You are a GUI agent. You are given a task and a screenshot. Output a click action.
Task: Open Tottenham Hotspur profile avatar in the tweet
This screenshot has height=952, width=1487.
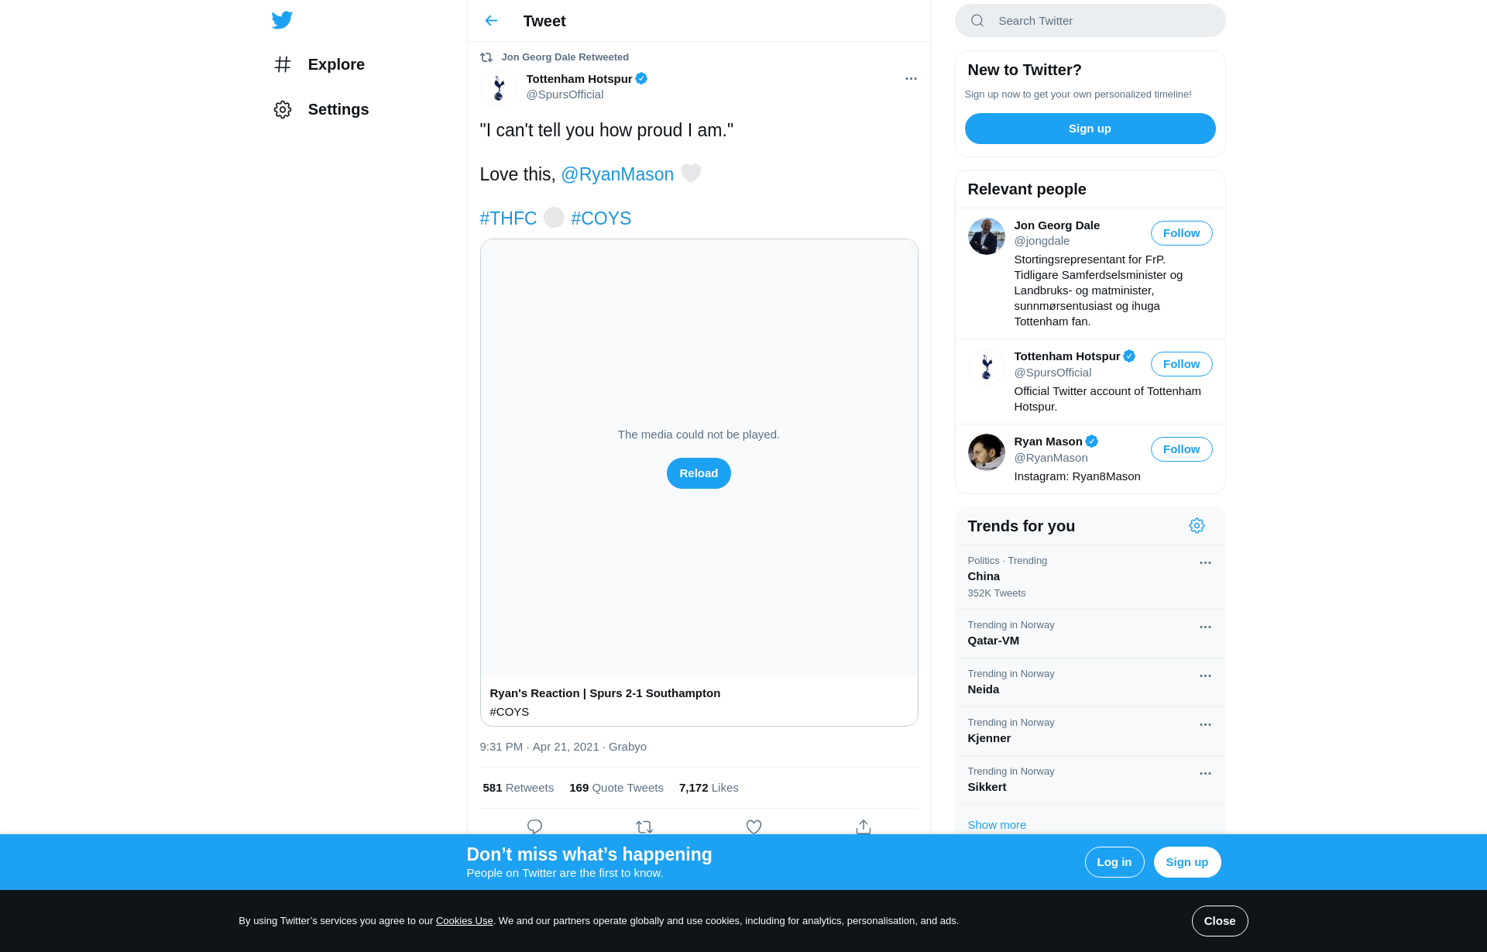point(499,87)
